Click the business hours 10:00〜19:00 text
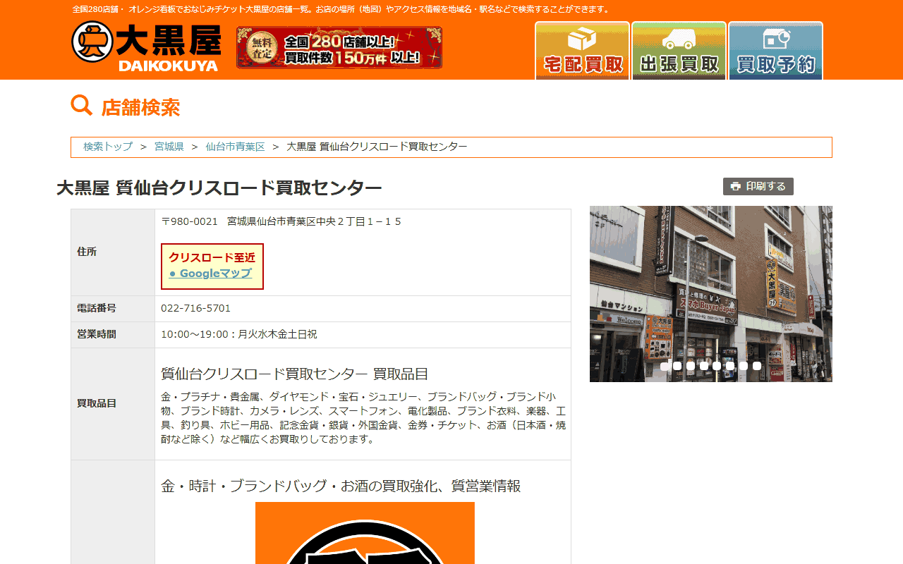 tap(239, 334)
